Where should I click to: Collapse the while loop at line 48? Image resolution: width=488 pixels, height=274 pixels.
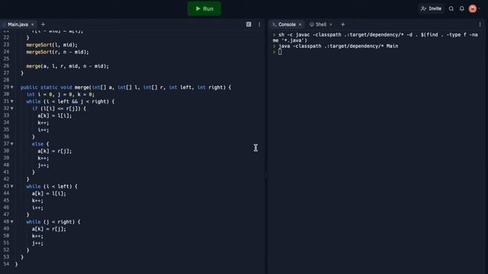pos(12,221)
